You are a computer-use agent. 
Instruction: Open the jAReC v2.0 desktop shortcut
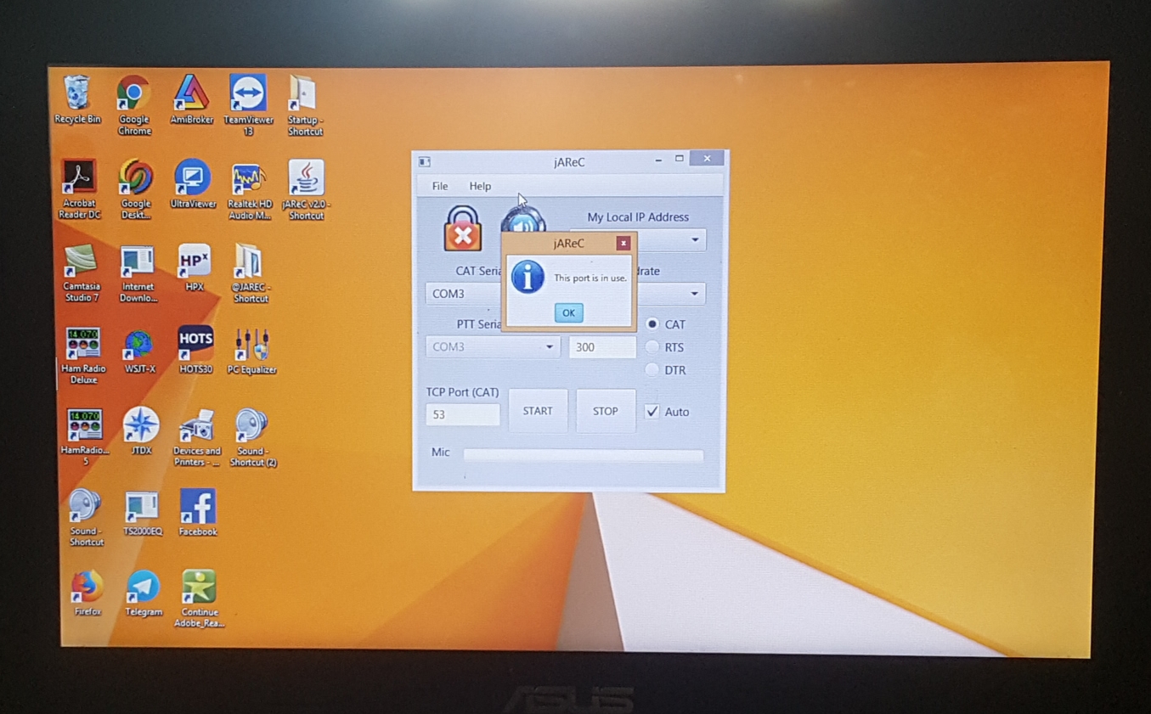point(306,180)
